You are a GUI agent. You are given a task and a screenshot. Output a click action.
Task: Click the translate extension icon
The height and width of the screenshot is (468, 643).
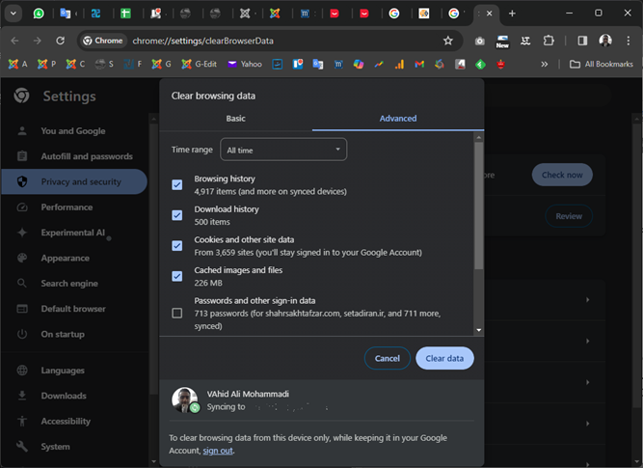(x=525, y=41)
